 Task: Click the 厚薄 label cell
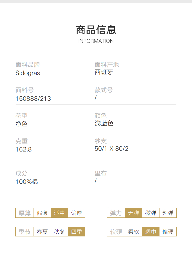[x=25, y=213]
